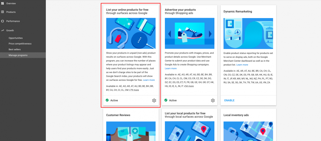
Task: Click Shopping ads sneaker illustration
Action: (189, 33)
